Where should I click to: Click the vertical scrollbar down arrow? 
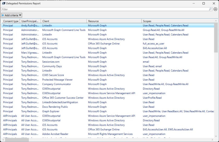pos(216,136)
